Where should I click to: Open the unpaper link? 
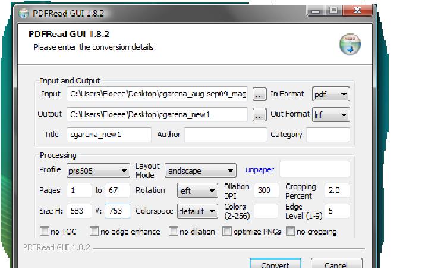click(260, 170)
